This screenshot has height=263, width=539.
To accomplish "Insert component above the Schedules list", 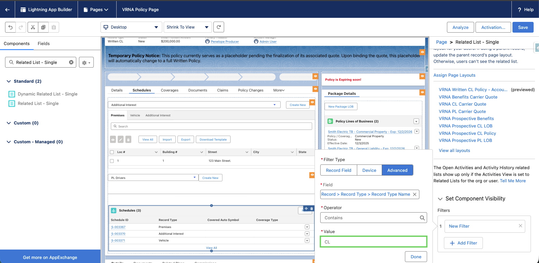I will [x=211, y=205].
